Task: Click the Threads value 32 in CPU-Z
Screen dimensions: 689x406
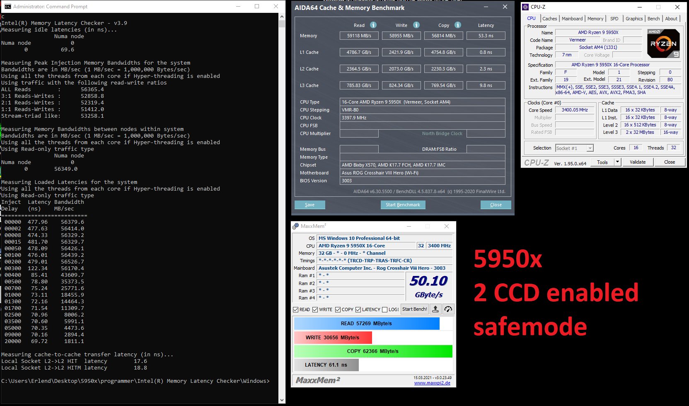Action: coord(674,147)
